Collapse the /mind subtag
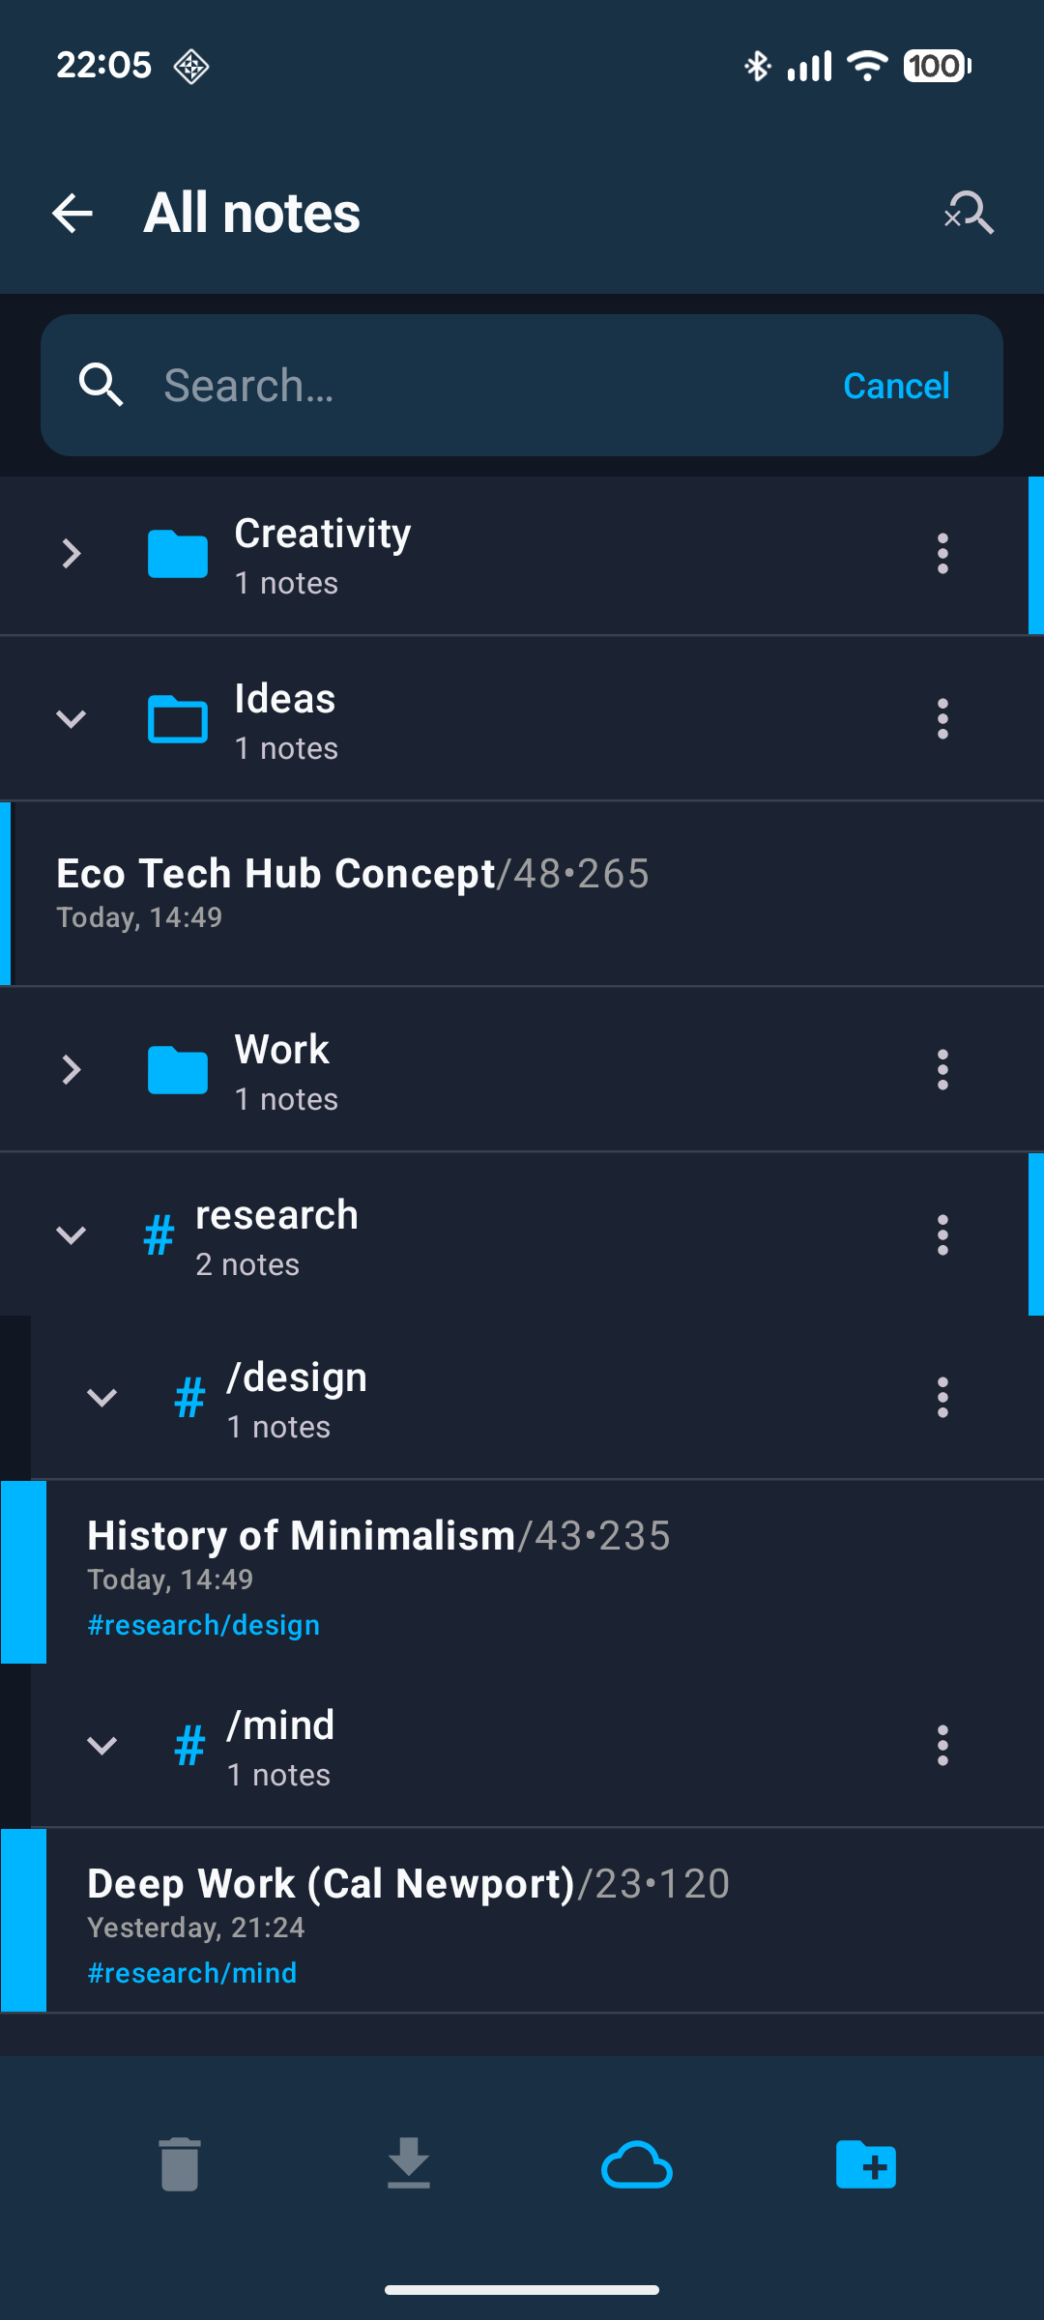The width and height of the screenshot is (1044, 2320). click(102, 1746)
